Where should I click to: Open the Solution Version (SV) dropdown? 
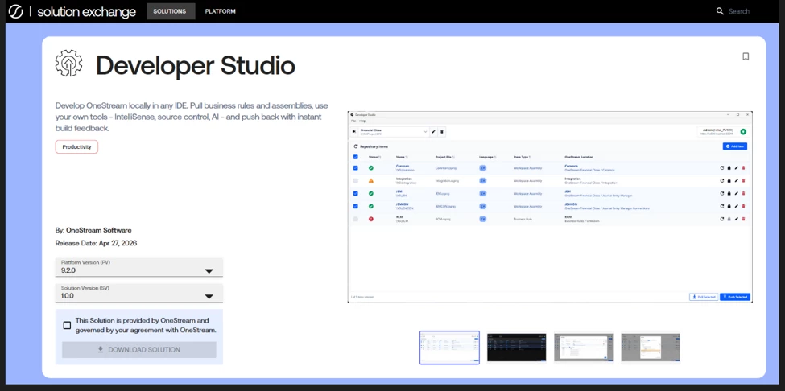(x=139, y=293)
